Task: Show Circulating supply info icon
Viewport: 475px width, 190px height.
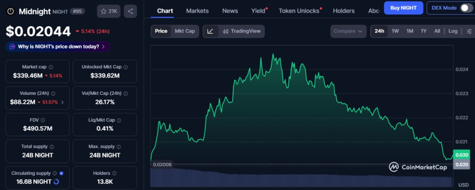Action: tap(55, 173)
